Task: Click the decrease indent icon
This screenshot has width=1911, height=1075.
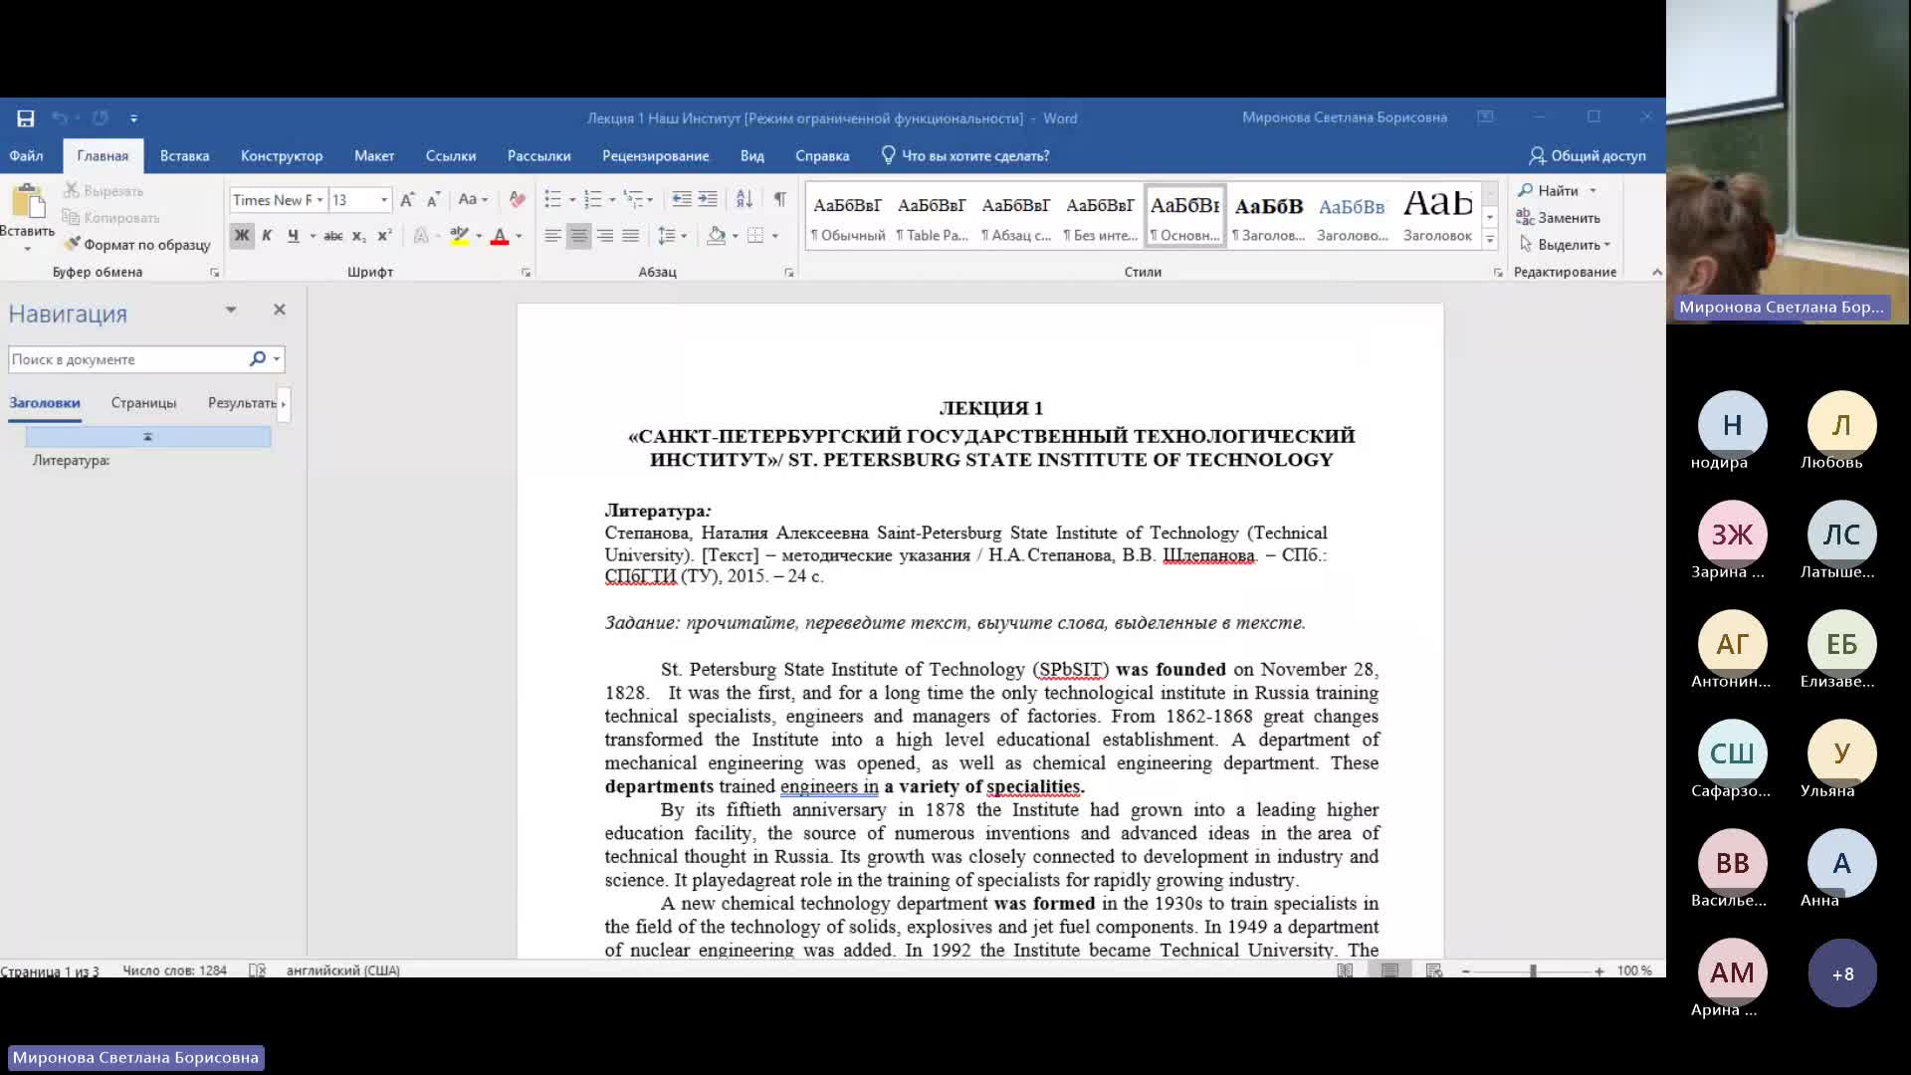Action: 682,200
